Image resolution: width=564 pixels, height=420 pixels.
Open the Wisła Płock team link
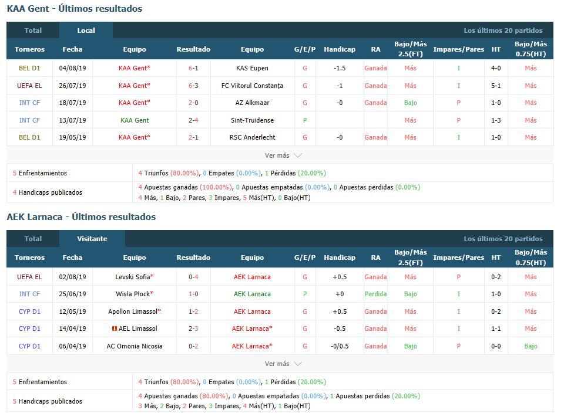click(x=133, y=294)
